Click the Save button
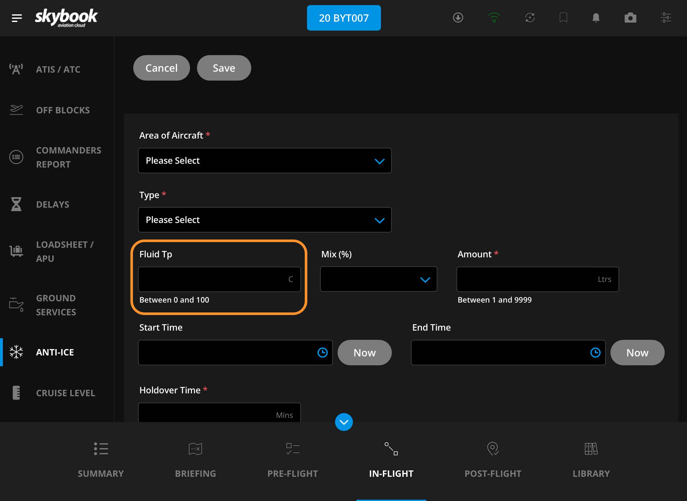The width and height of the screenshot is (687, 501). (223, 68)
